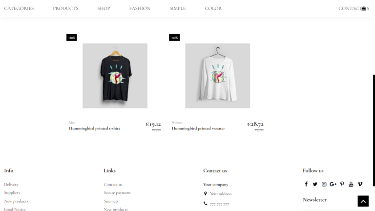This screenshot has width=375, height=211.
Task: Open the Categories menu
Action: point(19,8)
